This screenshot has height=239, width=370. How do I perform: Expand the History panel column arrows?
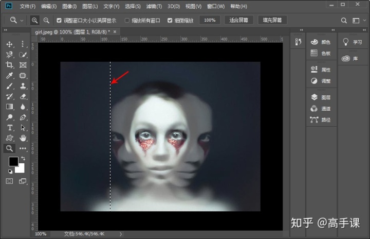301,30
